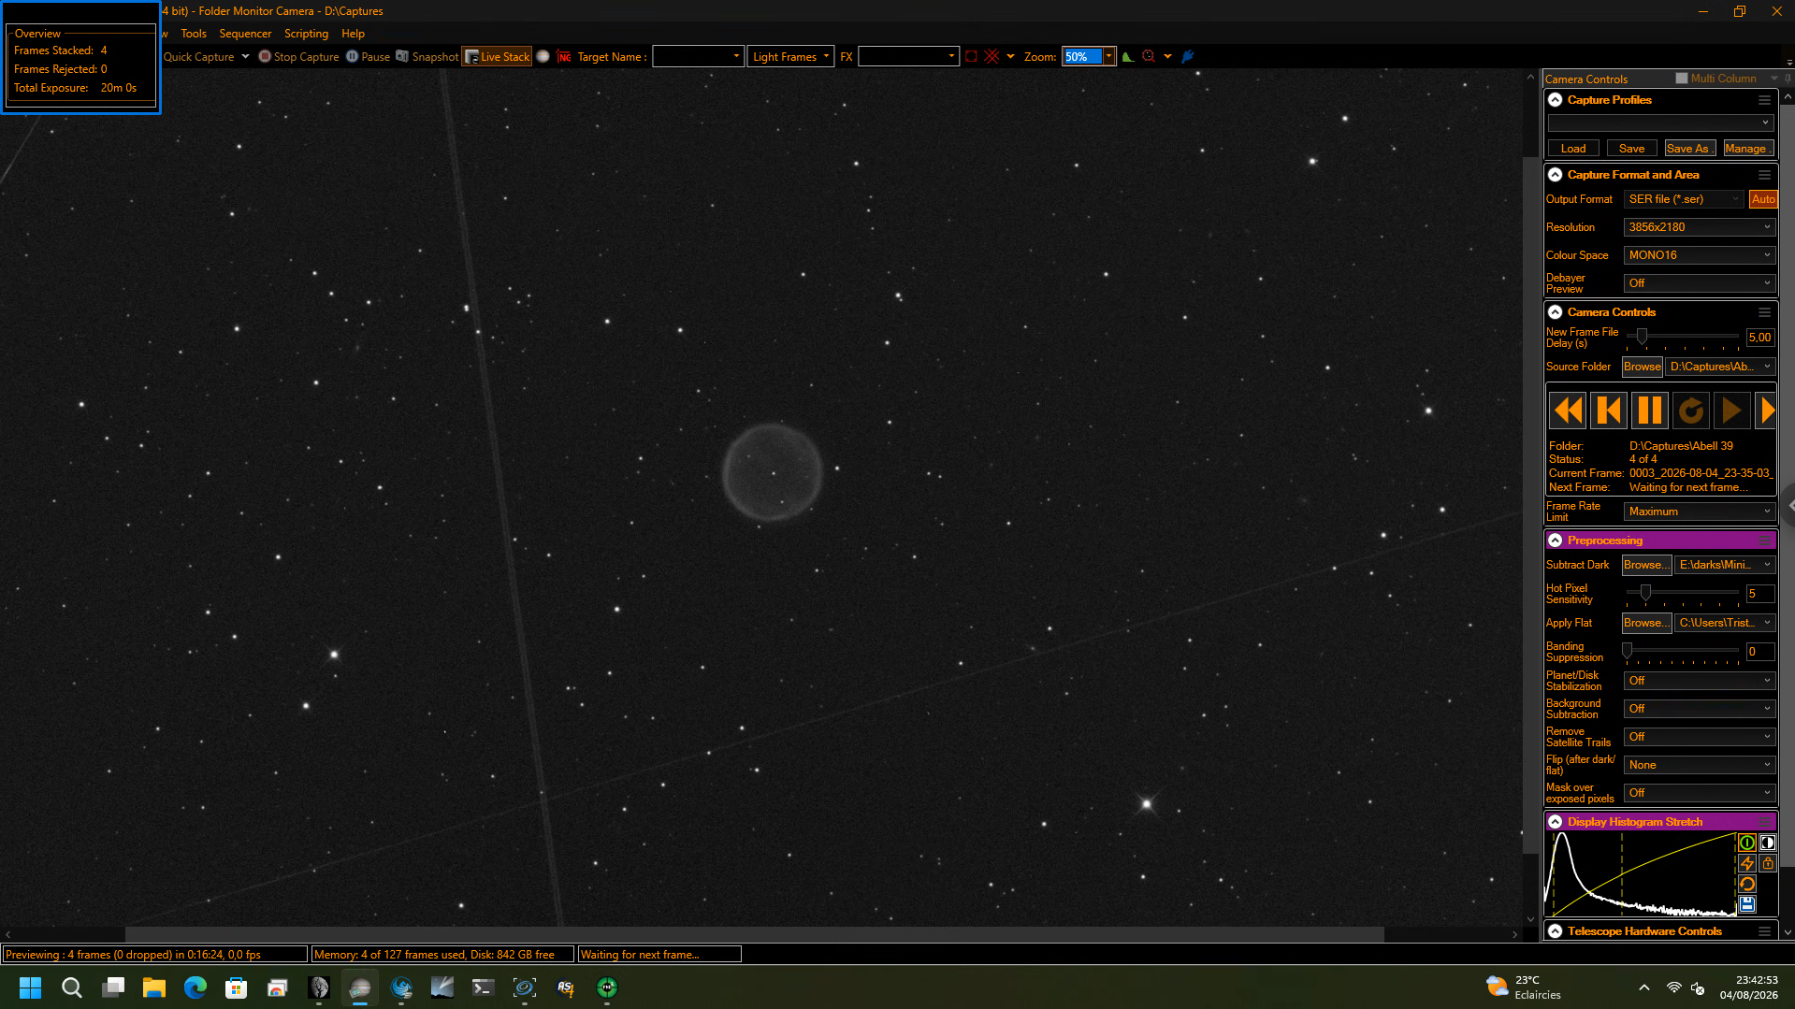This screenshot has width=1795, height=1009.
Task: Click the reset histogram stretch icon
Action: coord(1746,884)
